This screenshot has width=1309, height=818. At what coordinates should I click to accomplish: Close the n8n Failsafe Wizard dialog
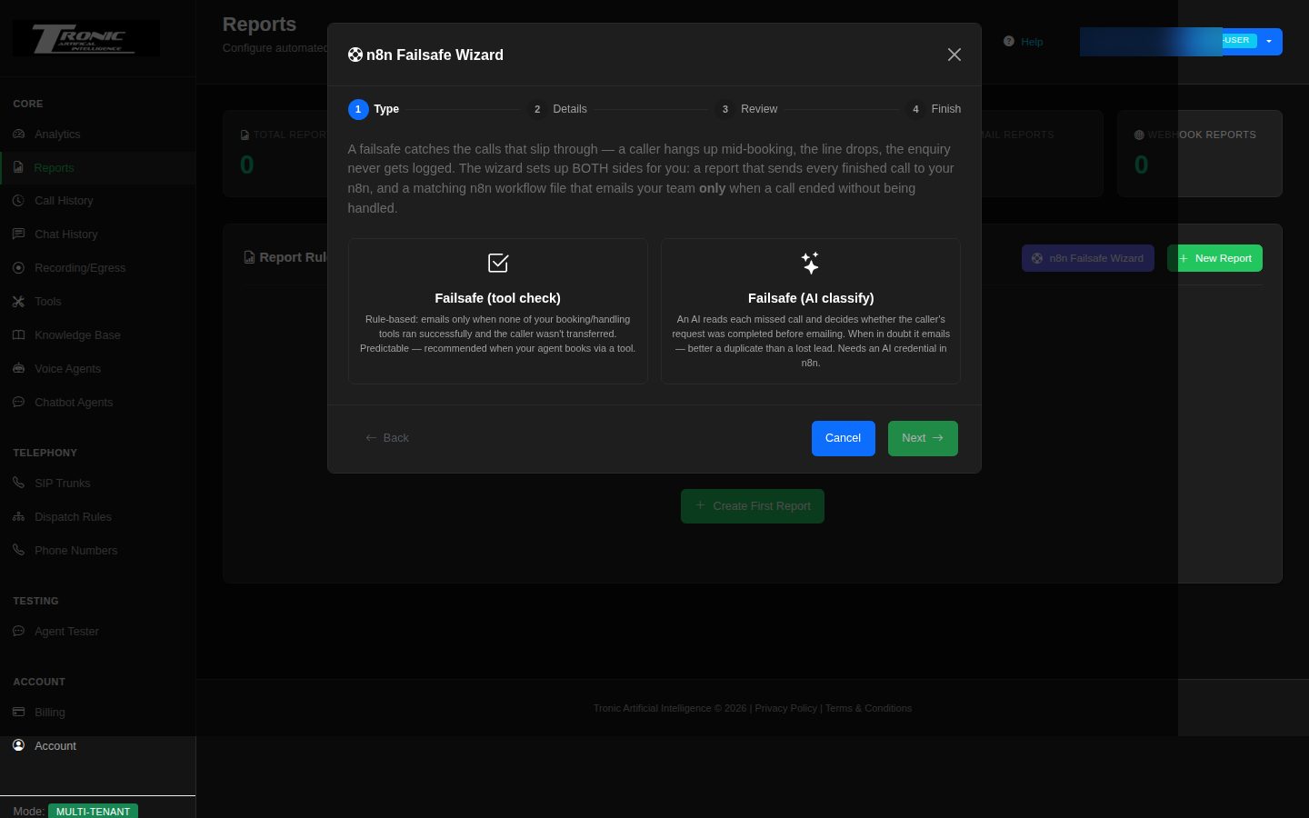(x=954, y=55)
